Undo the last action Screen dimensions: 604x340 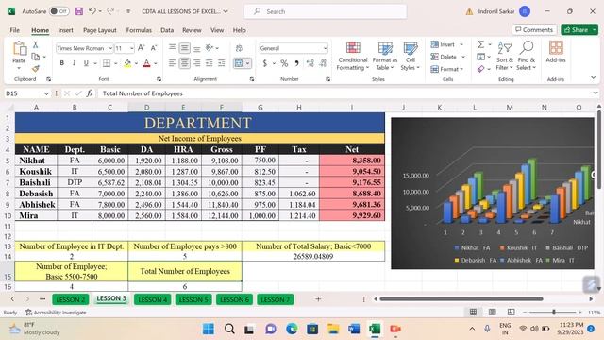[92, 11]
